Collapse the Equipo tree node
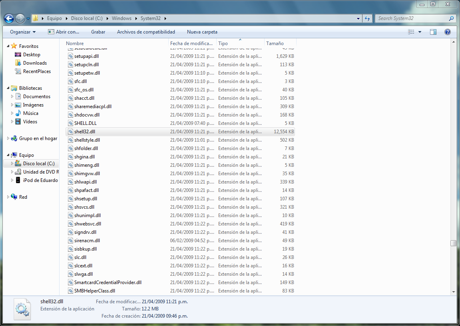Image resolution: width=460 pixels, height=326 pixels. (x=8, y=155)
